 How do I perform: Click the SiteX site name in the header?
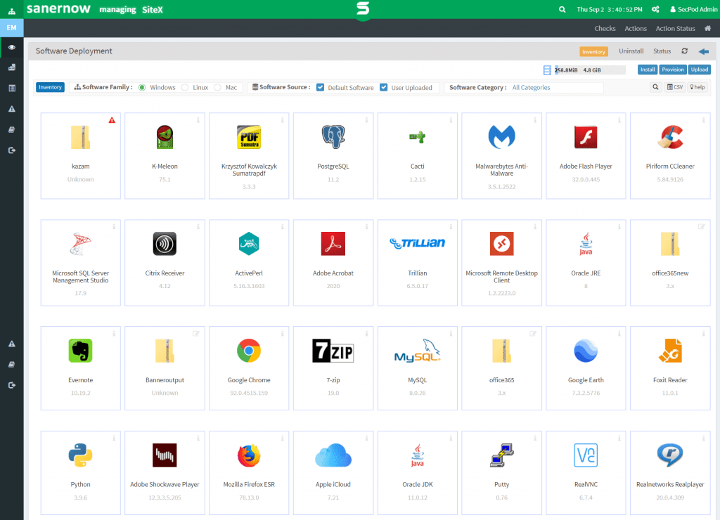click(153, 10)
